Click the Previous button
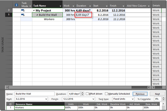The height and width of the screenshot is (111, 167). (x=140, y=94)
